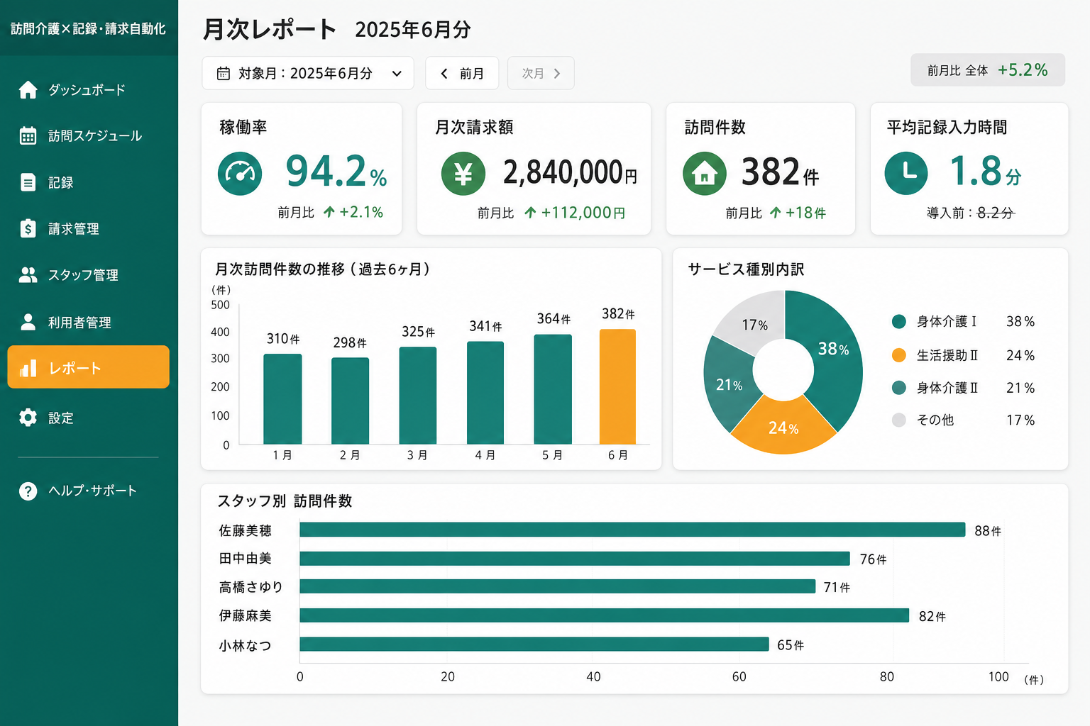Click the 5月 bar showing 364件
This screenshot has height=726, width=1090.
coord(553,389)
